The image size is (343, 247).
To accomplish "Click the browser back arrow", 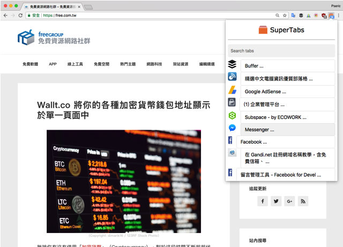I will [5, 16].
